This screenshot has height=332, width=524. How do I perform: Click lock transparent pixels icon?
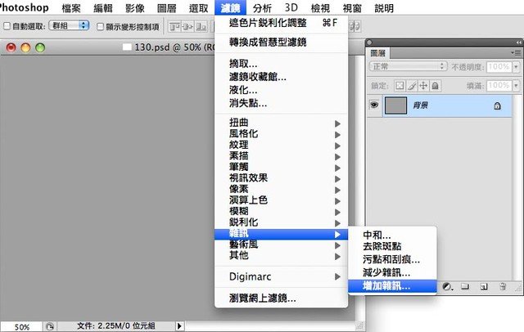click(400, 86)
